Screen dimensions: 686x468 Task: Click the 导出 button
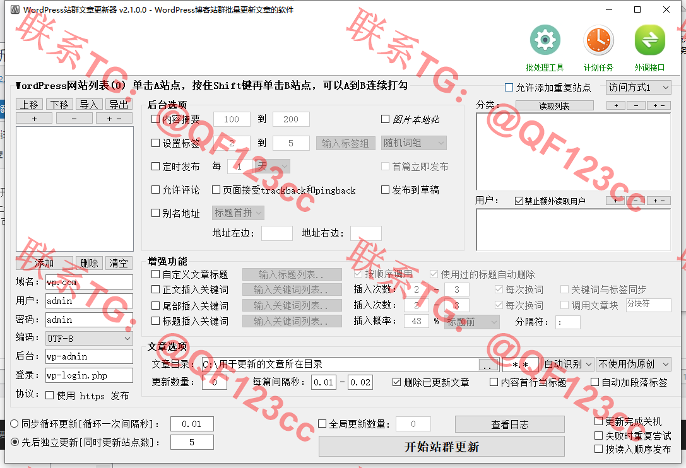[x=119, y=105]
